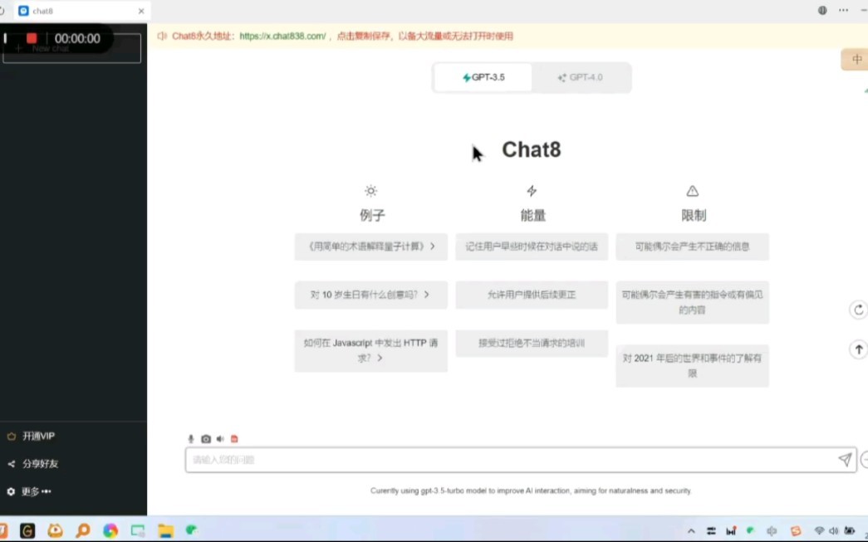Click the crown icon beside 开通VIP

point(11,437)
